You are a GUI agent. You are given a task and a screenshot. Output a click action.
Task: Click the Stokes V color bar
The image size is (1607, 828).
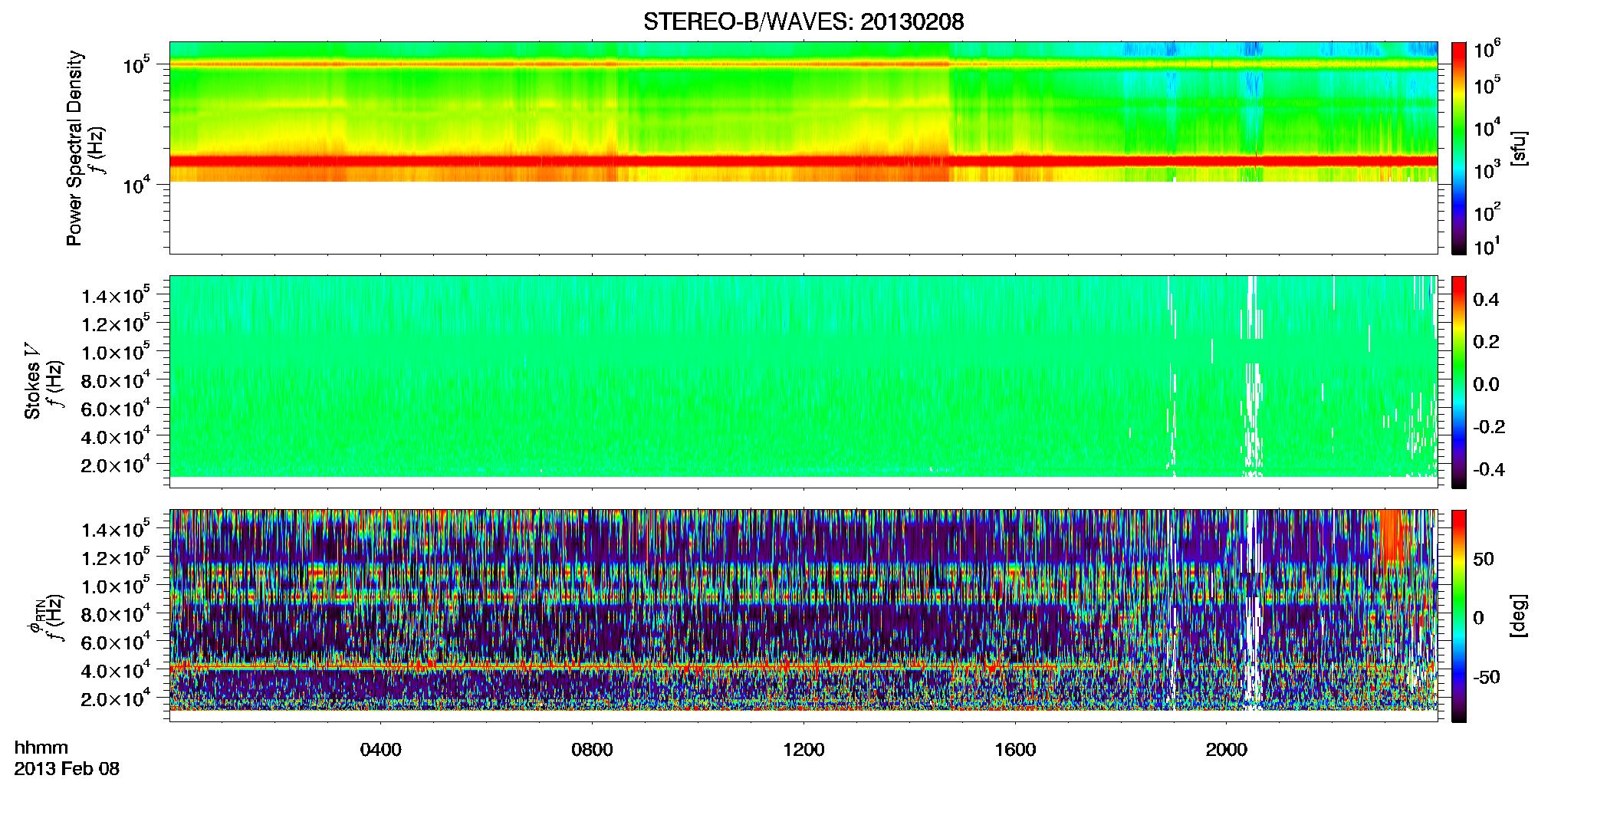tap(1458, 381)
